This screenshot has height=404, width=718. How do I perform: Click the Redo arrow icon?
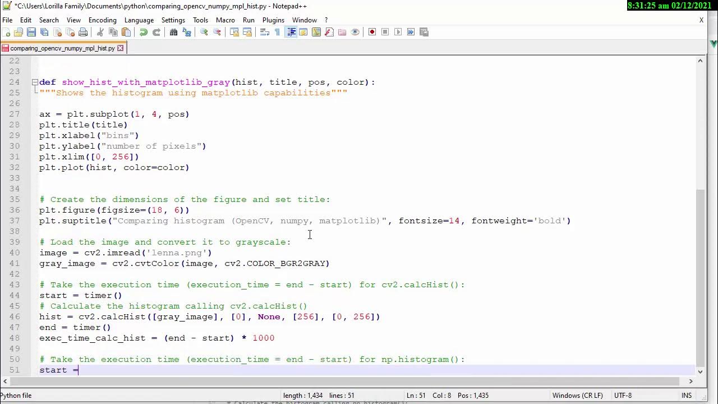pyautogui.click(x=157, y=32)
